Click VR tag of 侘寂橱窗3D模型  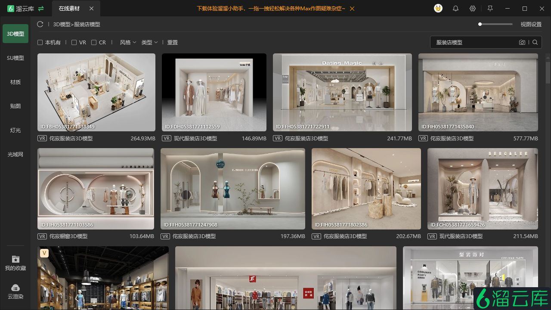pos(42,236)
